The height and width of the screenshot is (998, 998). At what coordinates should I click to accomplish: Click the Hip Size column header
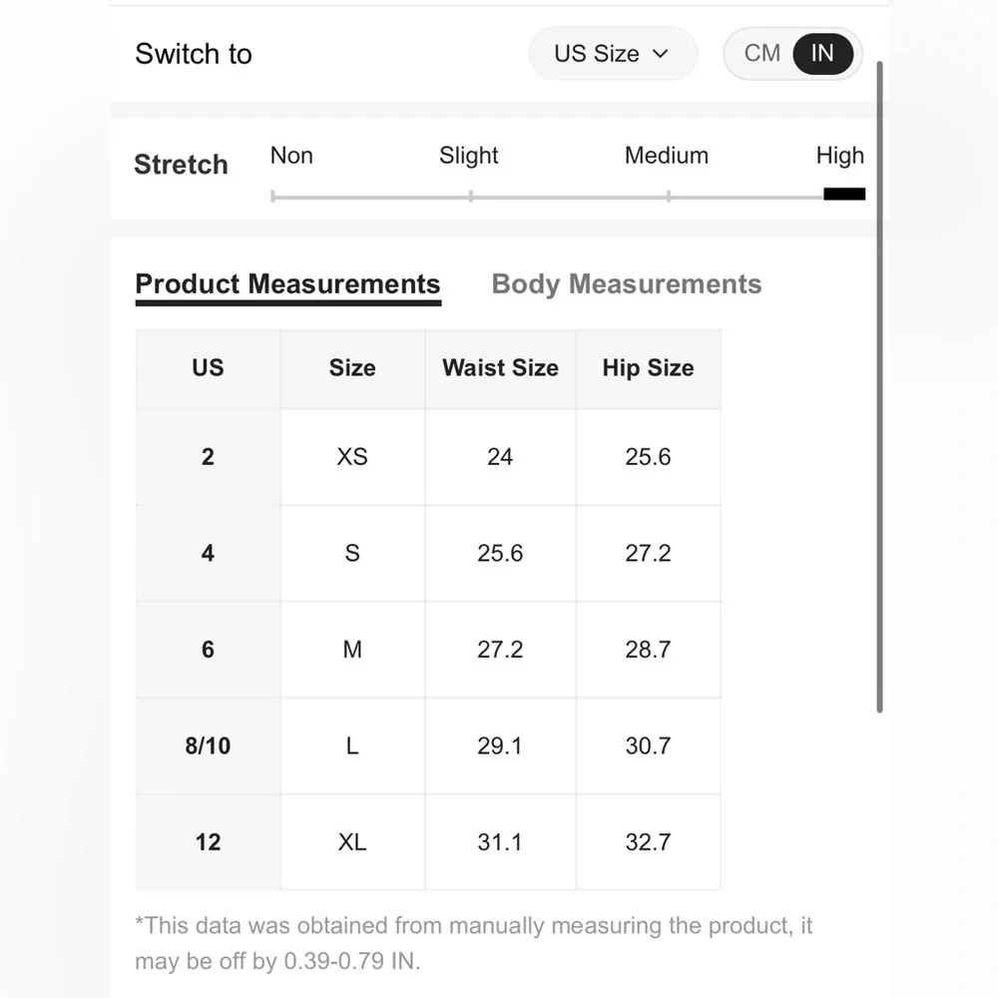(x=648, y=368)
